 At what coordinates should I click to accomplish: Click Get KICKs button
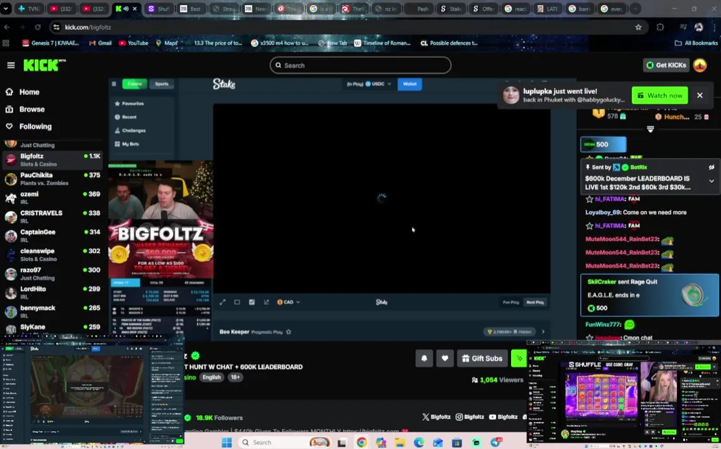point(666,65)
